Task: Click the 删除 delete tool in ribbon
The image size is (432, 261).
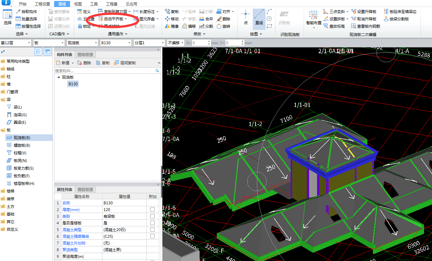Action: 223,19
